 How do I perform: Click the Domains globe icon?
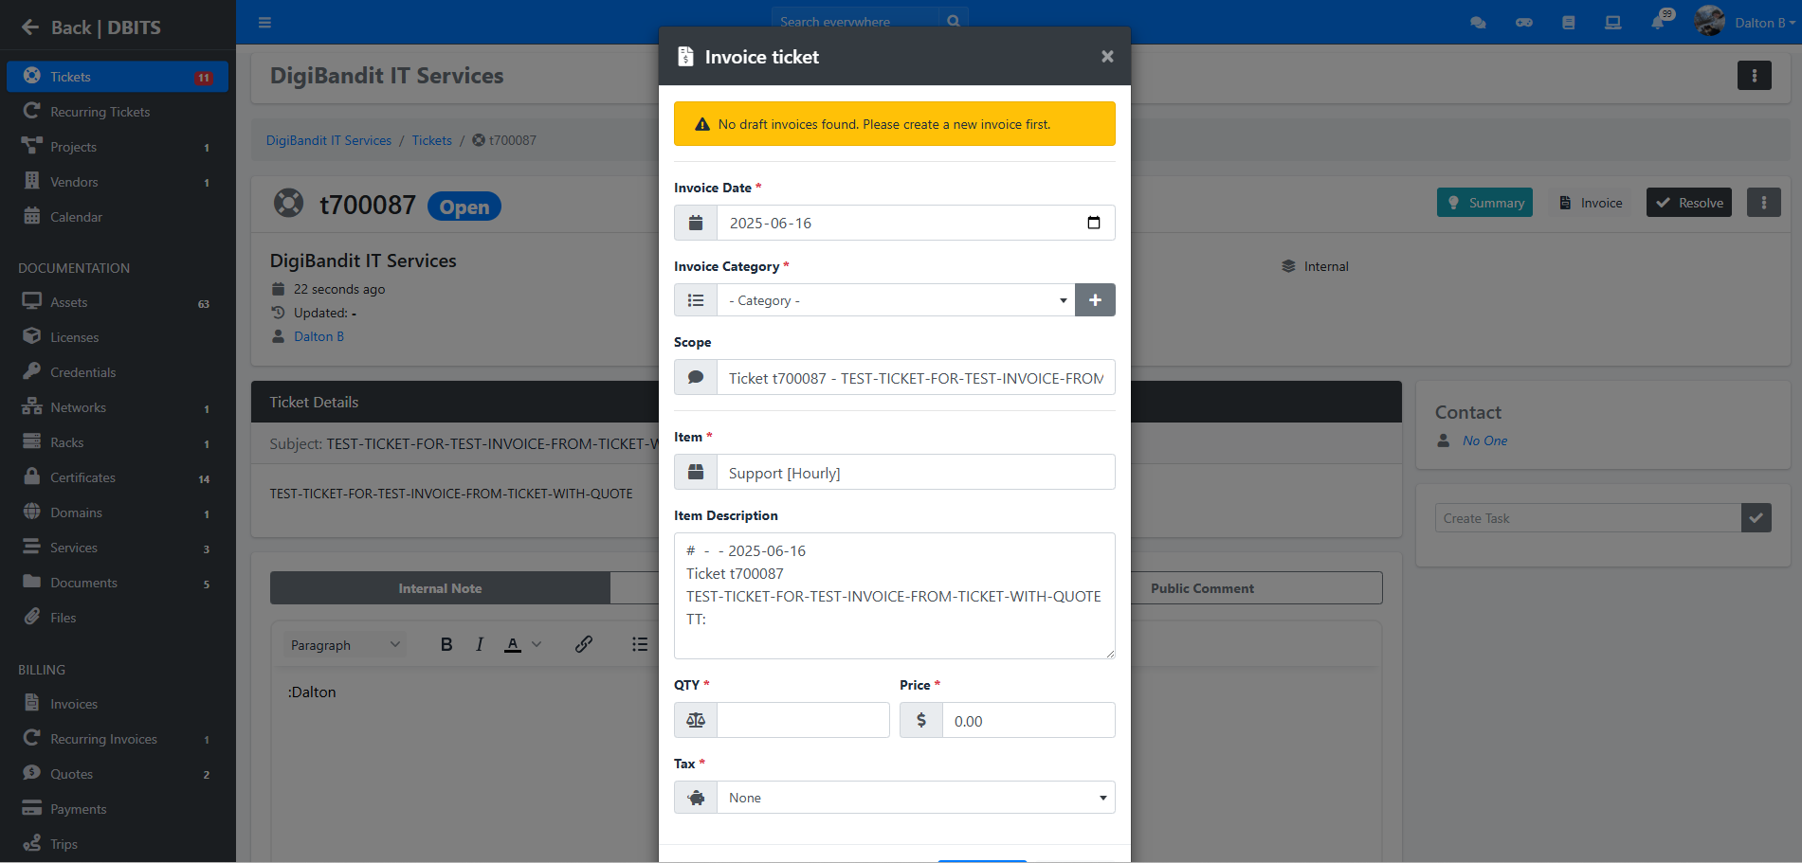click(x=32, y=512)
